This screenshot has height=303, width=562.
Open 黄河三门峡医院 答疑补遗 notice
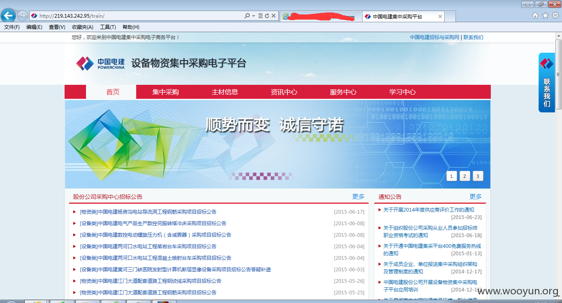point(175,270)
